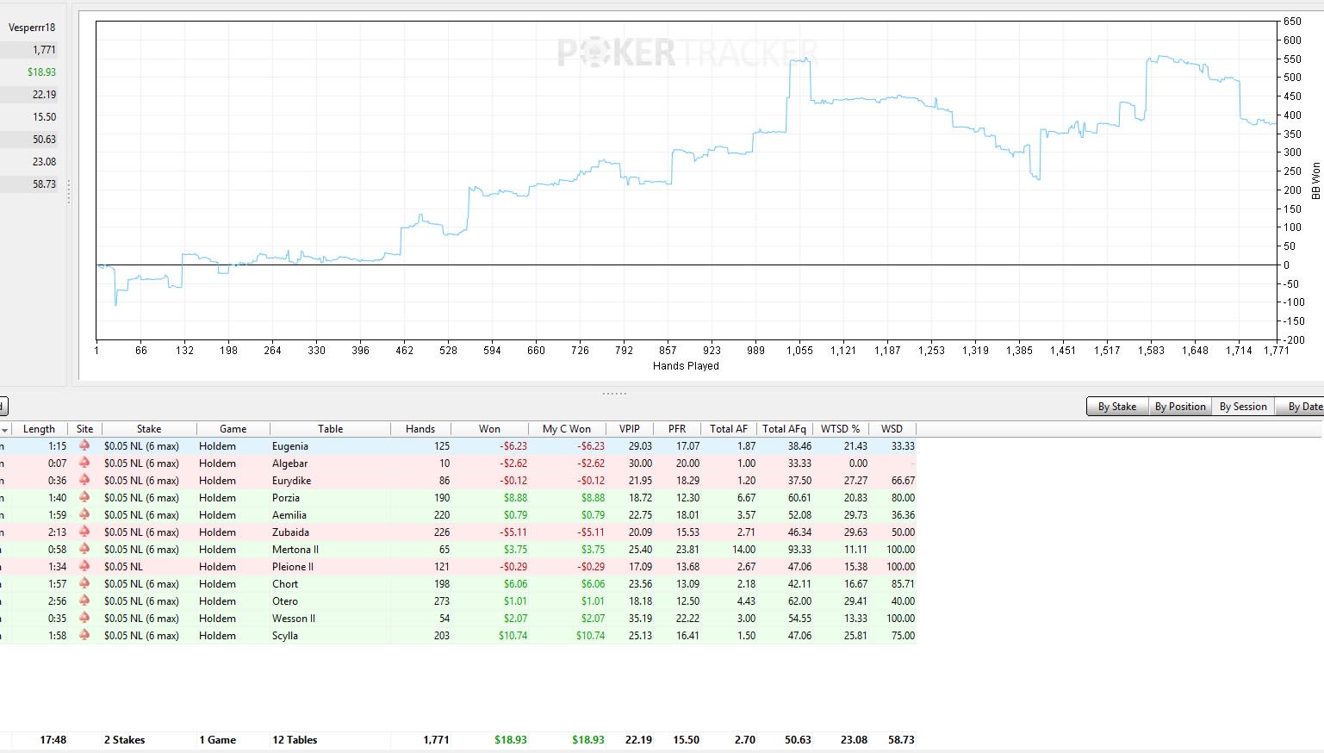
Task: Click the horizontal splitter dots below the graph
Action: click(x=614, y=394)
